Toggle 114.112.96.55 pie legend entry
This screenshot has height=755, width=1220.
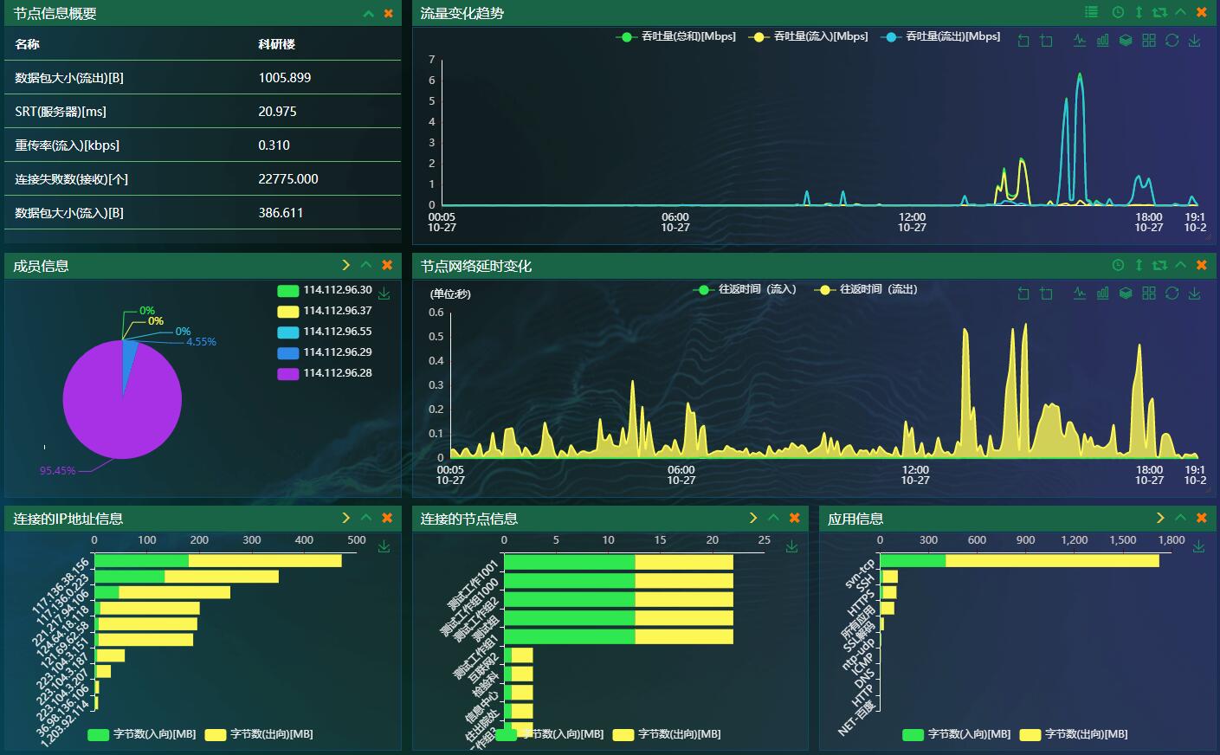[x=325, y=332]
